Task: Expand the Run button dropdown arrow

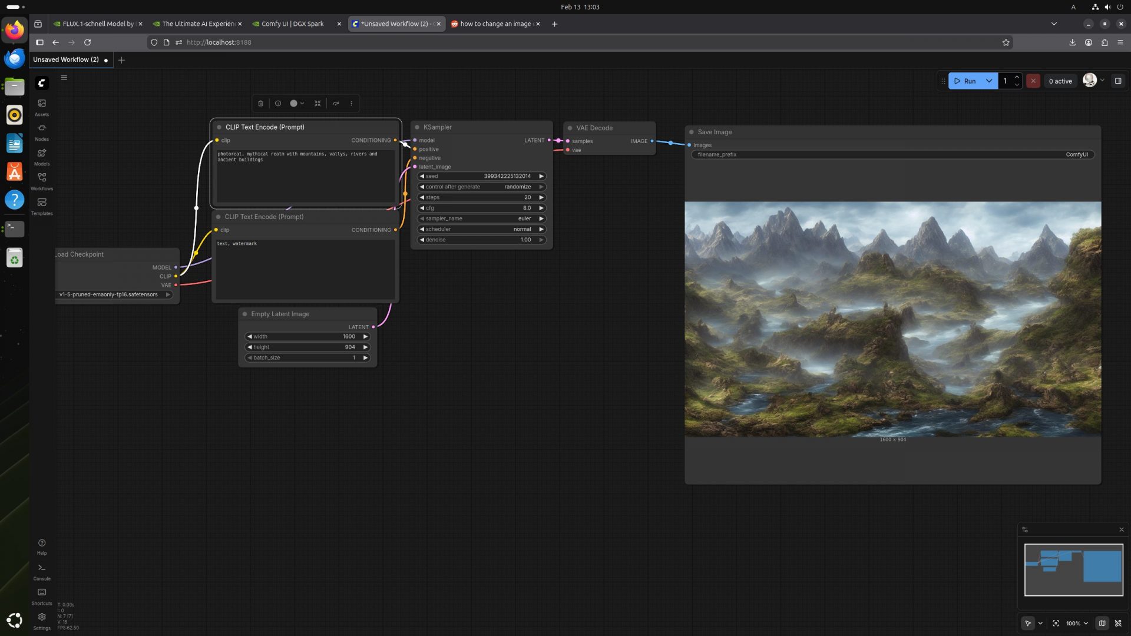Action: tap(989, 81)
